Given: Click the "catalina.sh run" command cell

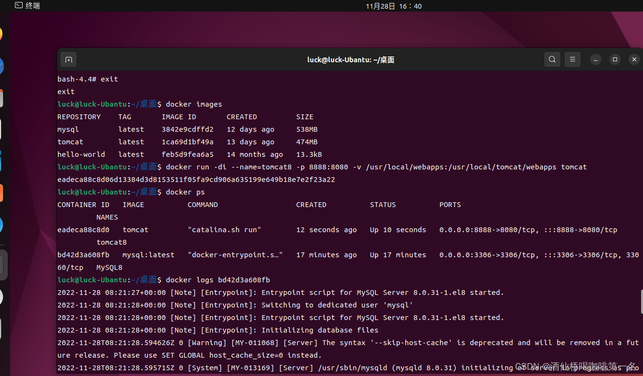Looking at the screenshot, I should click(224, 230).
